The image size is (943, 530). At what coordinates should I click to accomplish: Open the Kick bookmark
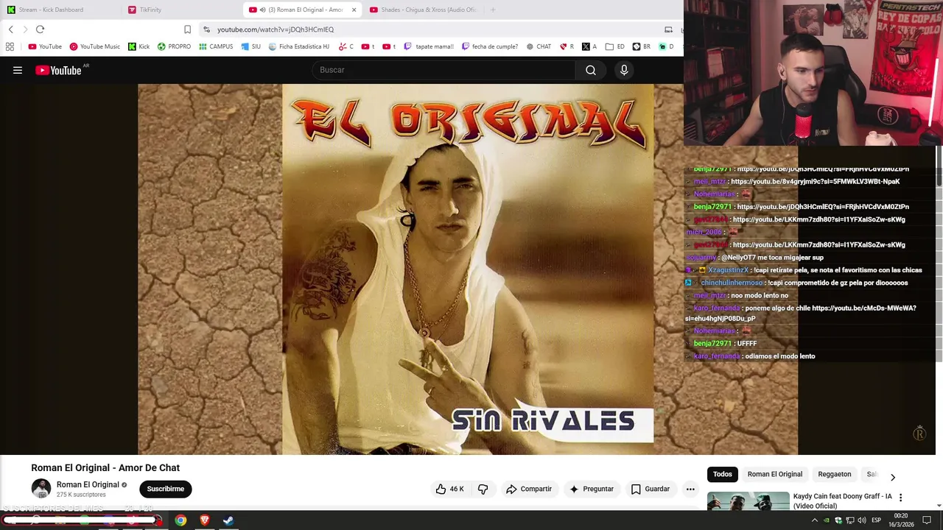pos(139,46)
